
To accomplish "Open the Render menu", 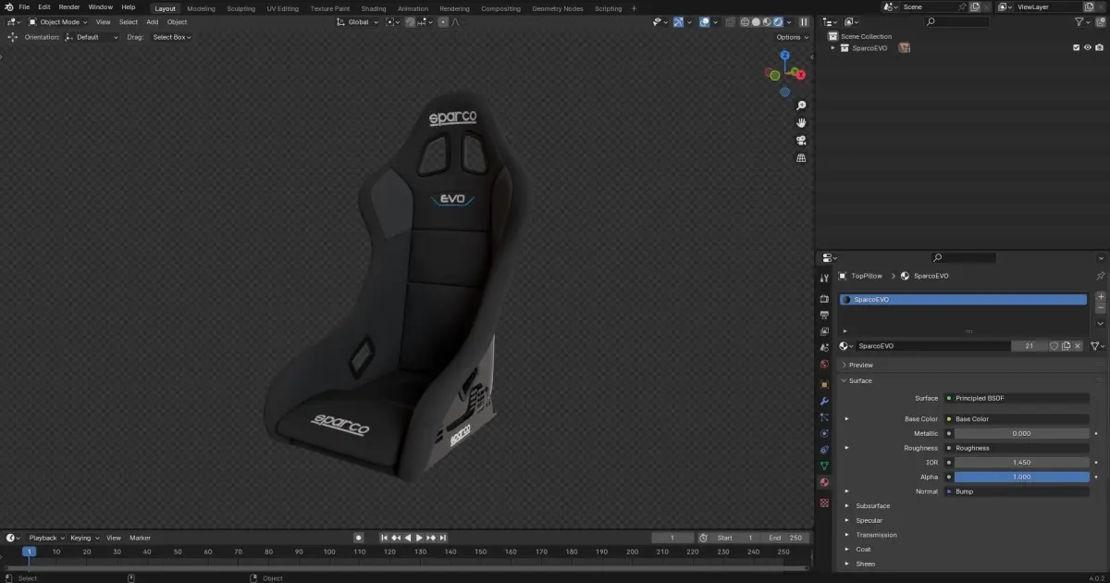I will [x=69, y=7].
